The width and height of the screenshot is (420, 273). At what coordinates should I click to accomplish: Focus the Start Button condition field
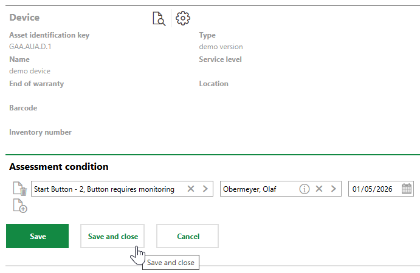[106, 189]
